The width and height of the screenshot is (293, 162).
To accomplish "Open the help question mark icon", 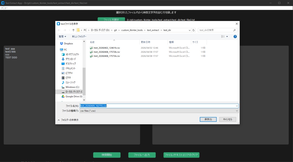I will point(235,37).
